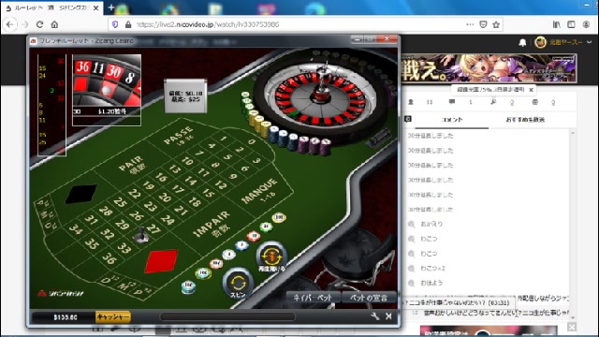Click the ベットの宣言 button
Viewport: 599px width, 337px height.
tap(368, 298)
